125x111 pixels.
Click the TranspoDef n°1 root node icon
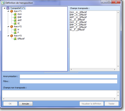click(x=8, y=8)
